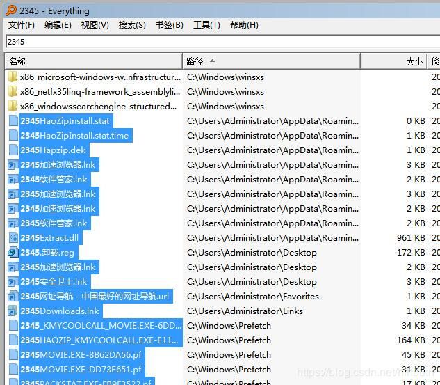Click the registry icon of 2345.卸载.reg

pos(13,252)
